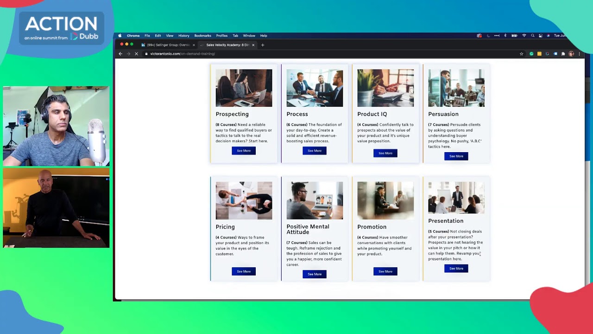Select the Positive Mental Attitude heading
Screen dimensions: 593x334
(308, 229)
